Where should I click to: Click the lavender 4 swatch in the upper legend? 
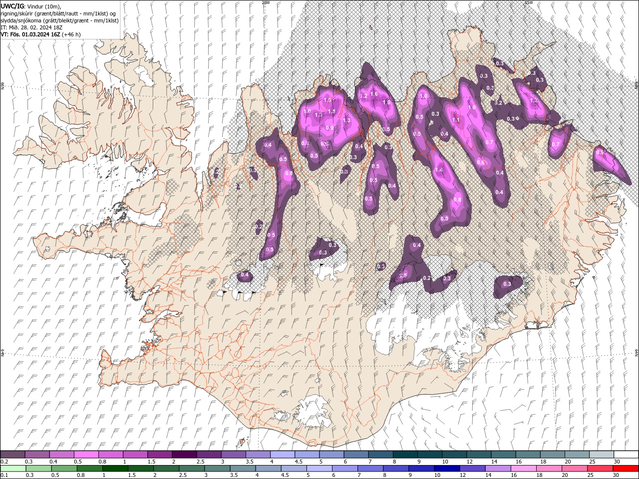coord(282,455)
